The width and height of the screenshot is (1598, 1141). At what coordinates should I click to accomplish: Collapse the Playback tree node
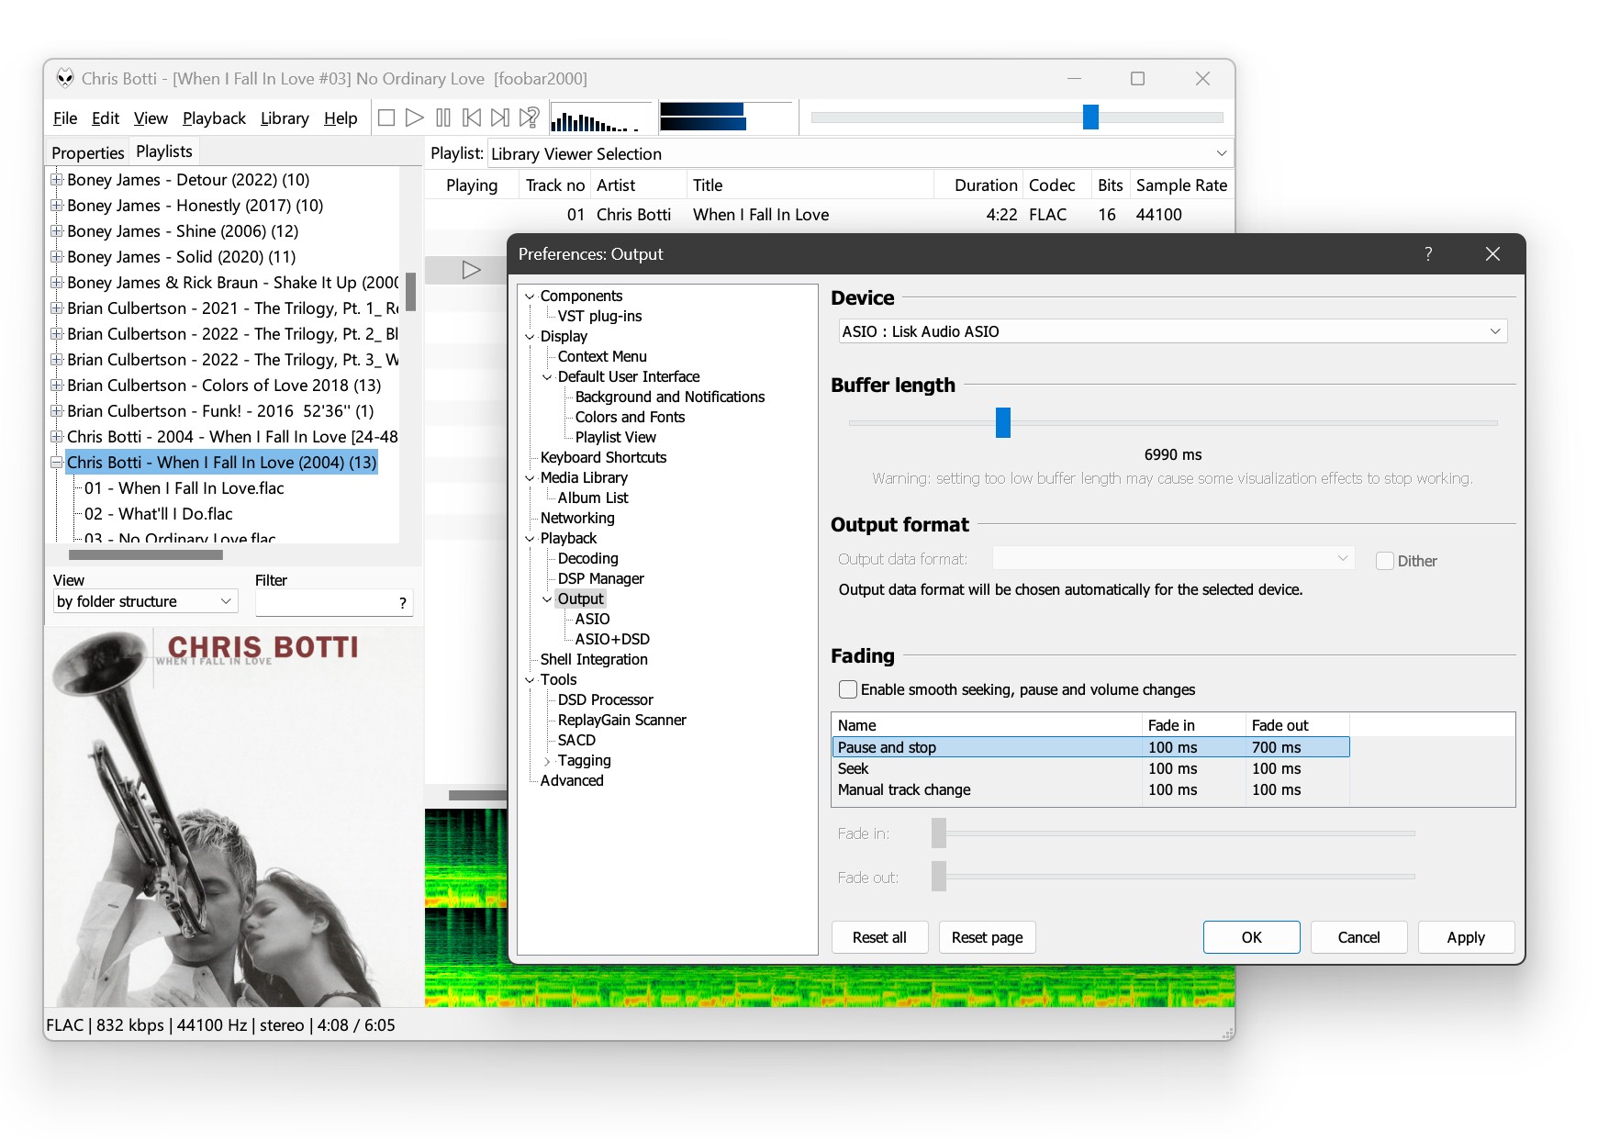click(x=530, y=539)
